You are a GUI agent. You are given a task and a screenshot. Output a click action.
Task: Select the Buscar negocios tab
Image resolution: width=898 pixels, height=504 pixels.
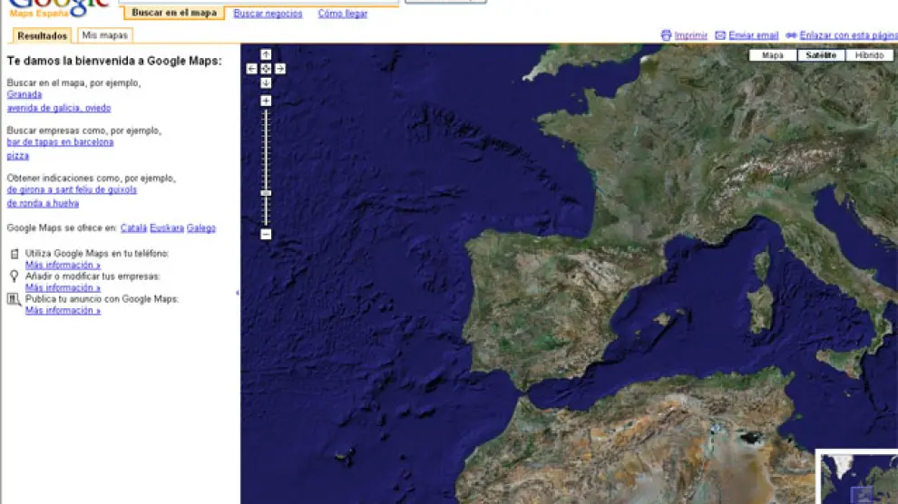point(268,14)
